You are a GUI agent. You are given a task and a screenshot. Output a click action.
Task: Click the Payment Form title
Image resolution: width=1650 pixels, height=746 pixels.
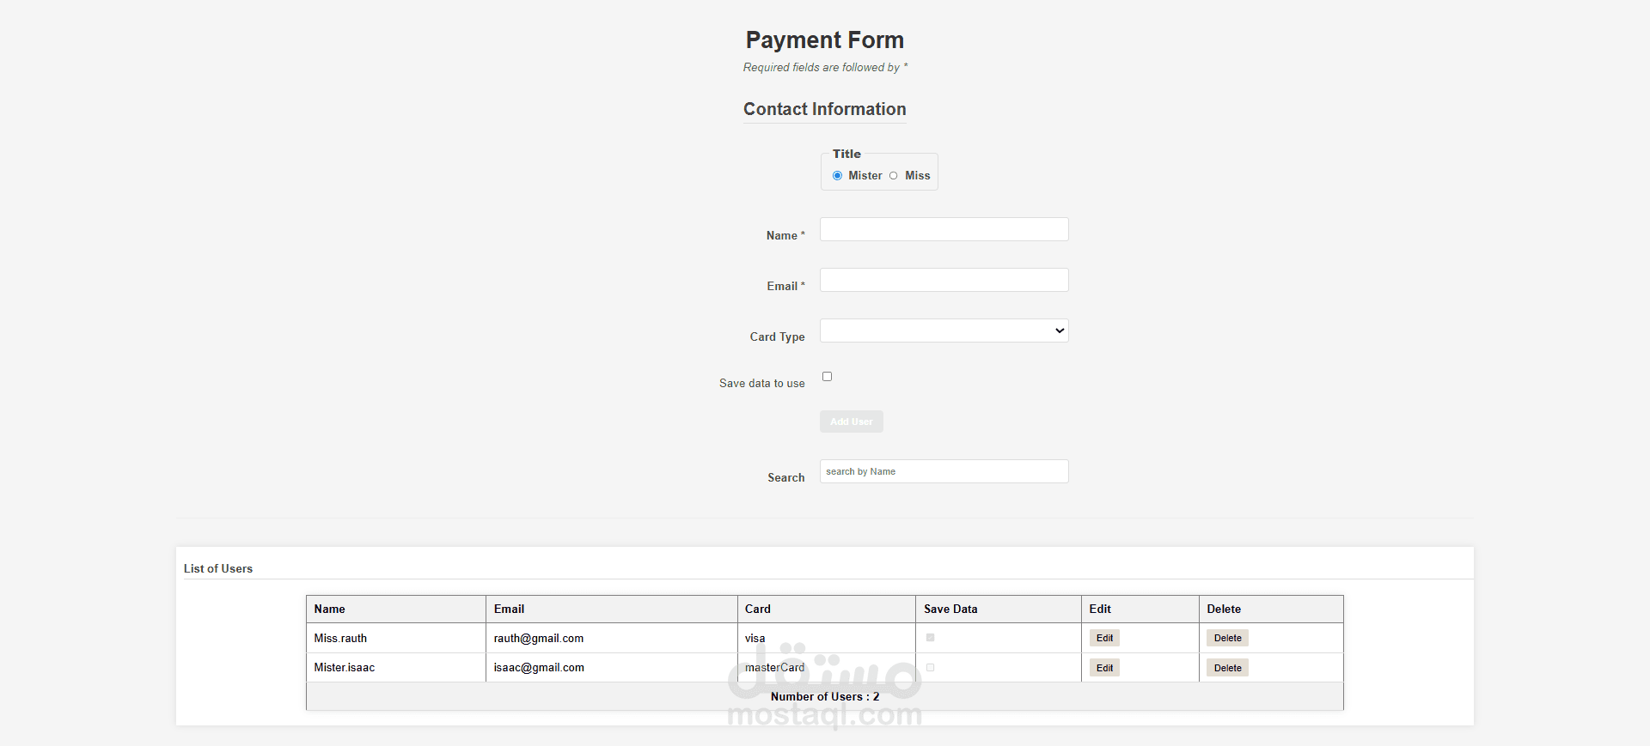[825, 40]
